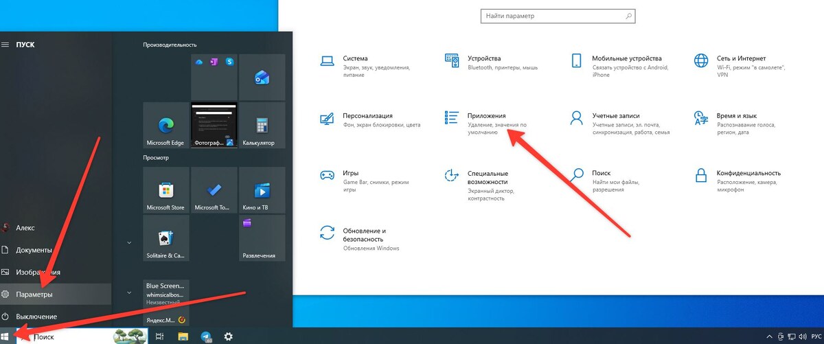824x344 pixels.
Task: Open Параметры from the Start menu
Action: point(55,294)
